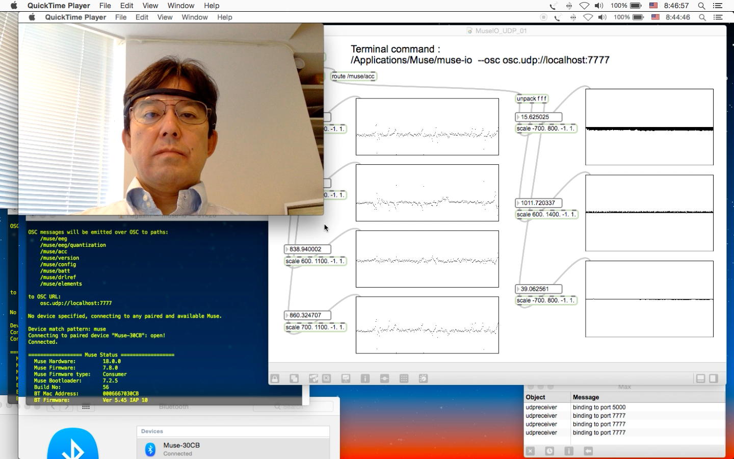This screenshot has width=734, height=459.
Task: Toggle the grid icon in the patcher toolbar
Action: tap(404, 378)
